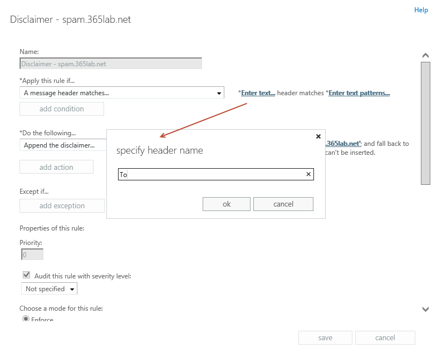Click the Help link
Image resolution: width=432 pixels, height=348 pixels.
pos(421,10)
